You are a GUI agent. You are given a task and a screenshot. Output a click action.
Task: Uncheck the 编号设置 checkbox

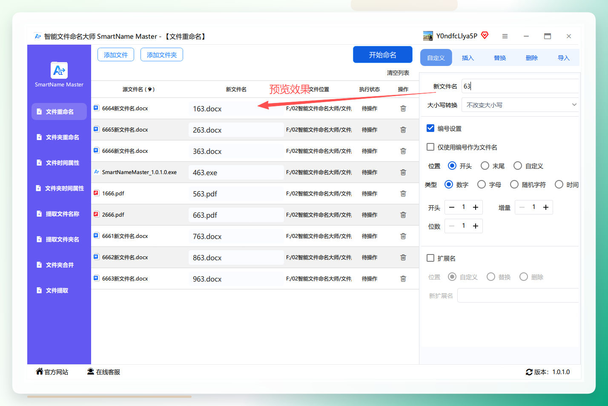point(430,128)
